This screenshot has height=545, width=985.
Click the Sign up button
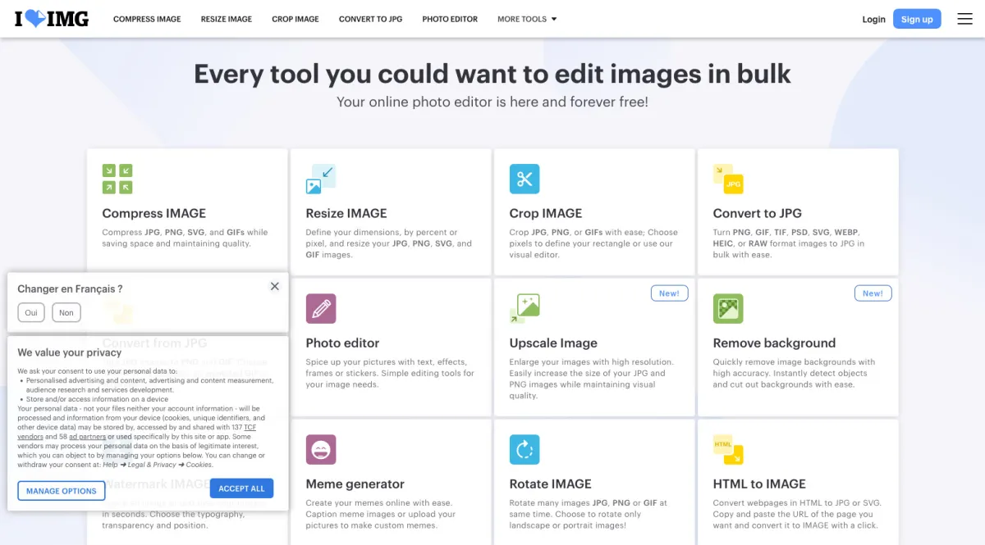click(917, 19)
